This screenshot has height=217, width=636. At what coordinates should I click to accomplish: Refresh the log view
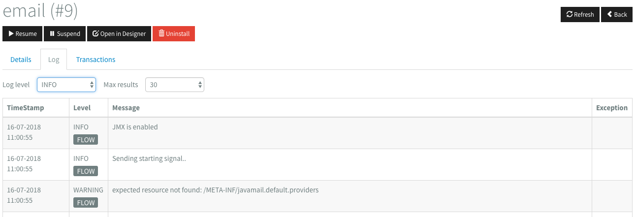pos(580,14)
